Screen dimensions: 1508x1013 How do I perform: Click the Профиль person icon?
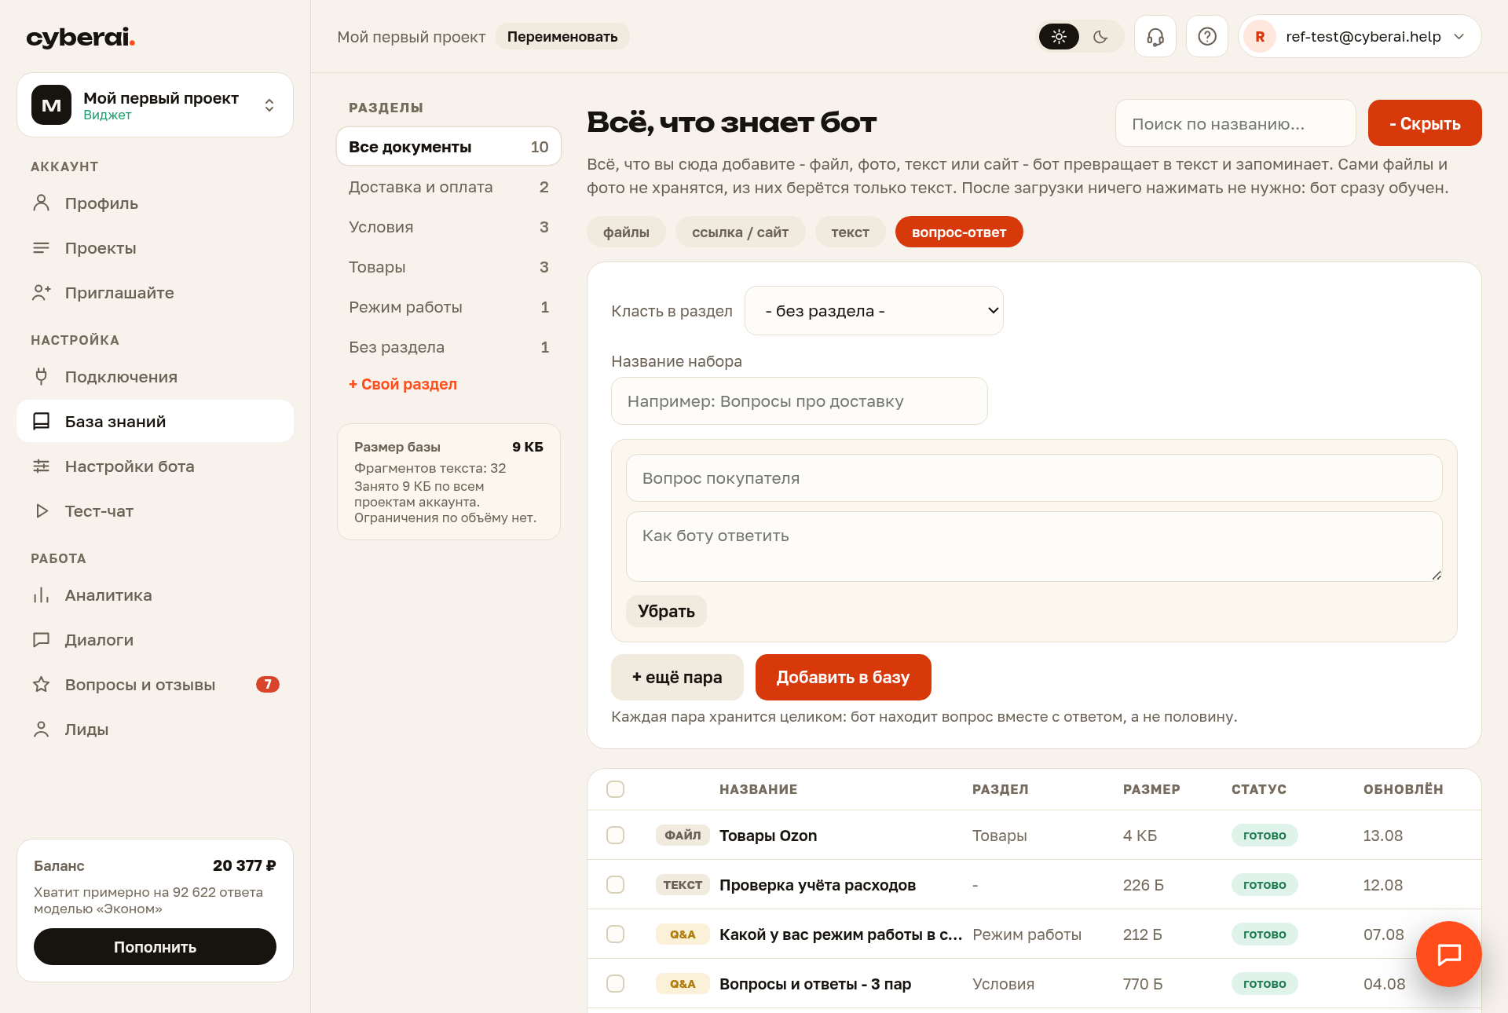[x=42, y=203]
